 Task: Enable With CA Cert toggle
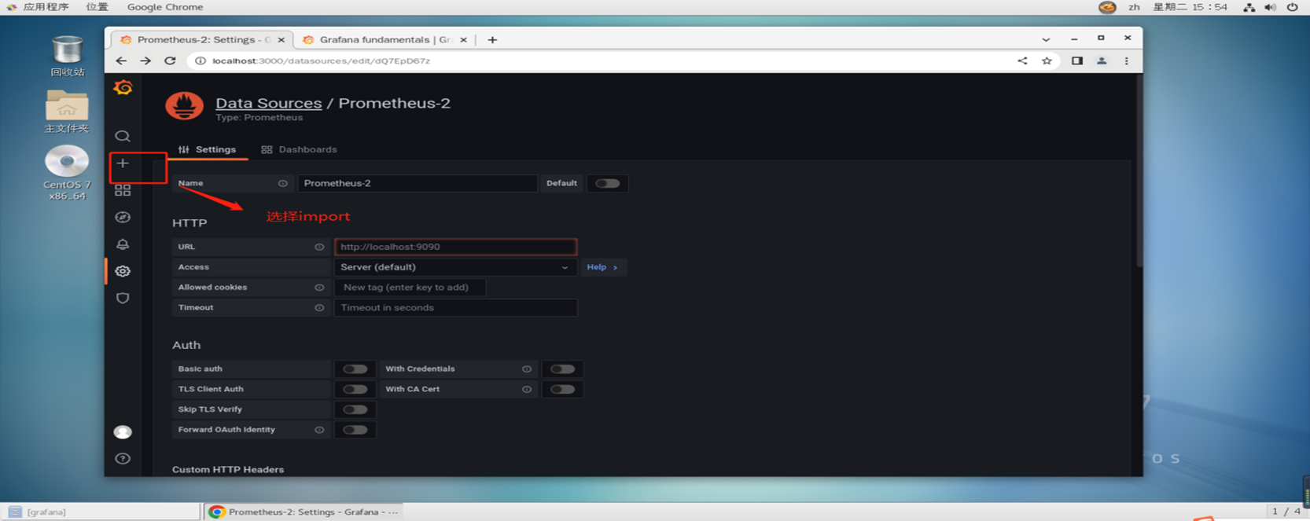click(562, 390)
